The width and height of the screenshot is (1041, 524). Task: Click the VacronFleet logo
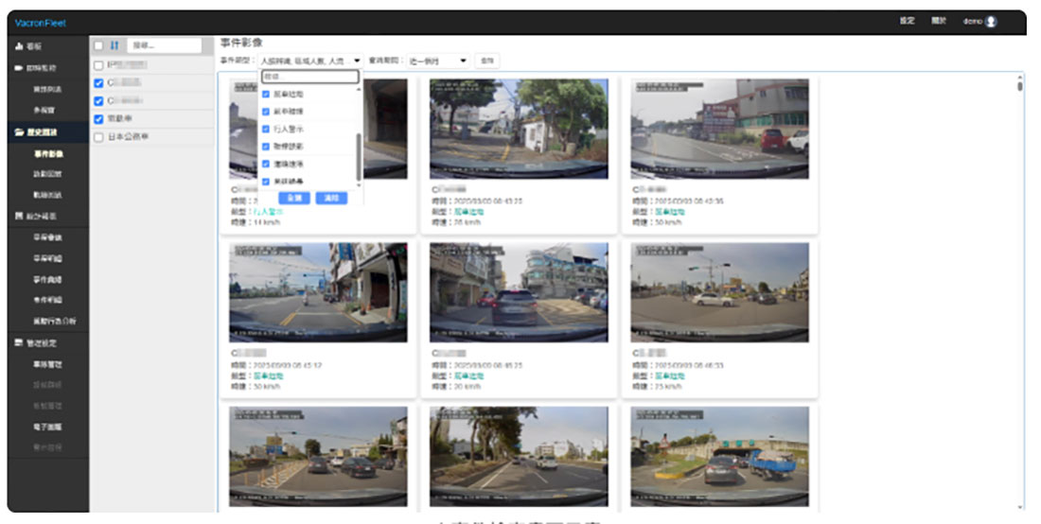[40, 23]
